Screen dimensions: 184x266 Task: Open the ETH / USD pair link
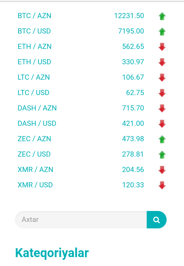pos(34,62)
